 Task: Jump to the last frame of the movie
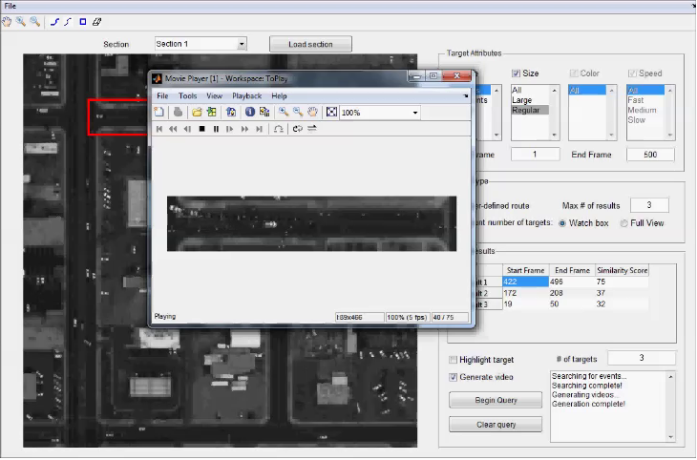(x=260, y=129)
